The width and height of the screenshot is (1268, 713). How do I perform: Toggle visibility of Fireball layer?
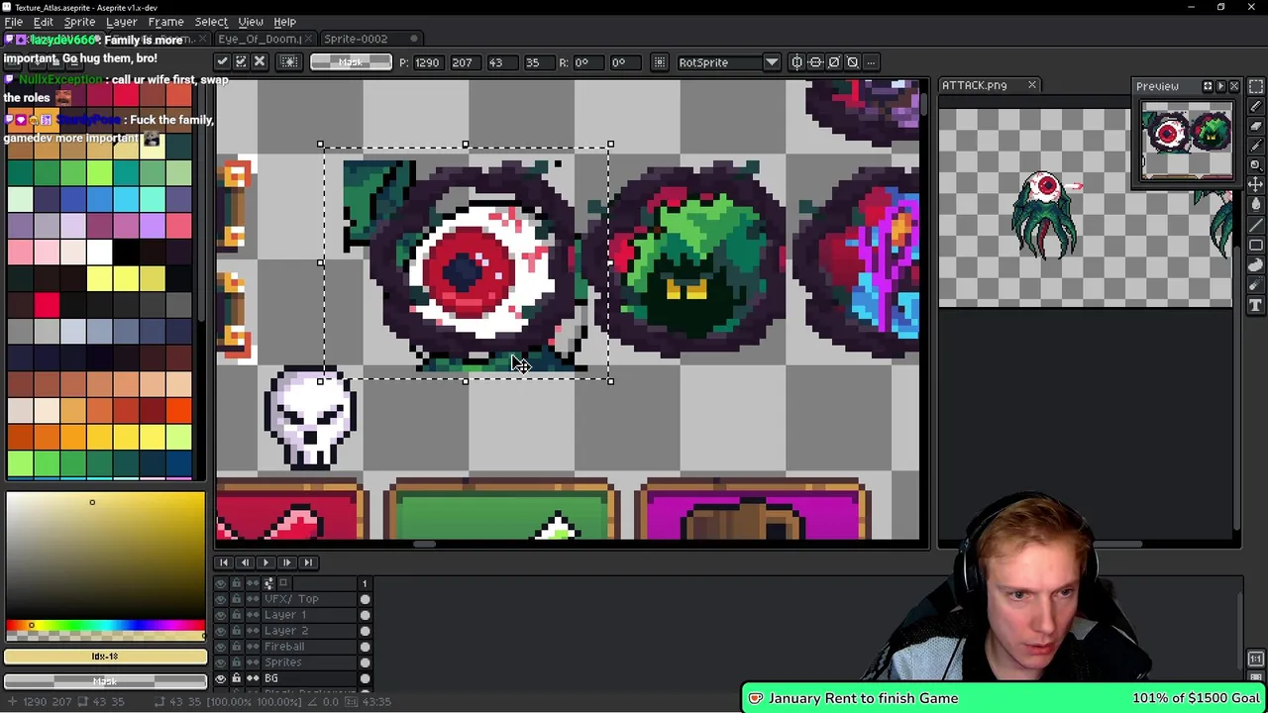pos(221,647)
